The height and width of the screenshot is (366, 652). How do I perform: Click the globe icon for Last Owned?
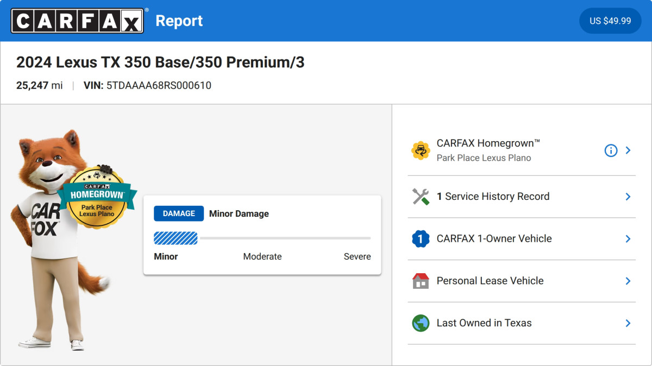(421, 323)
